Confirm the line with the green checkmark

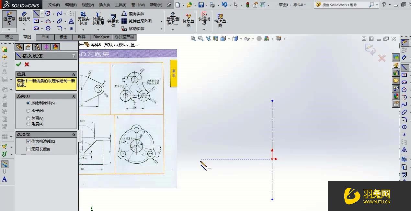tap(18, 64)
